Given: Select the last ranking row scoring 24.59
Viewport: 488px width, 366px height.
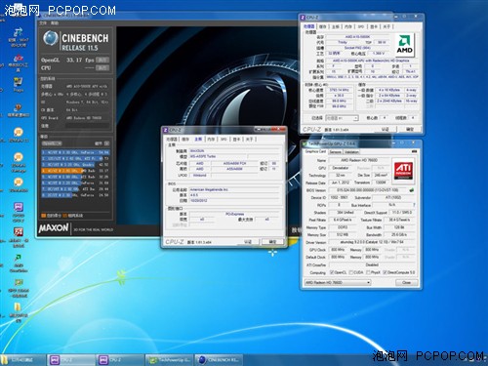Looking at the screenshot, I should [75, 195].
